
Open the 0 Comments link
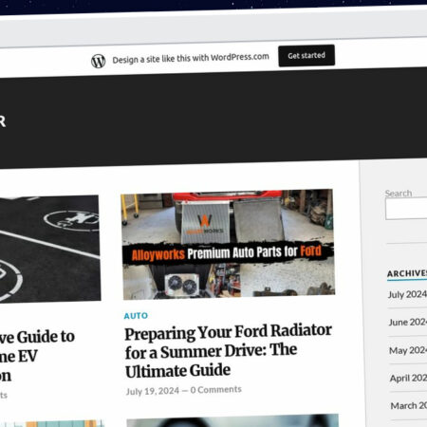pyautogui.click(x=216, y=390)
